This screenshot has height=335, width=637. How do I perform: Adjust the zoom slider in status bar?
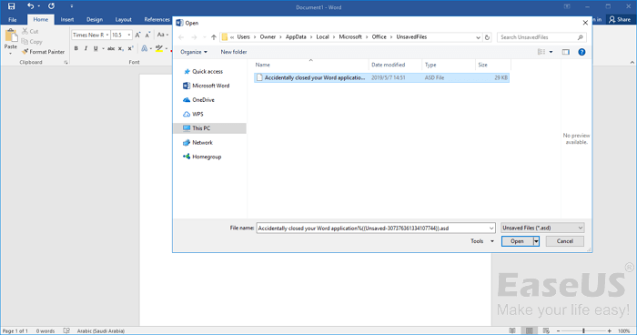pos(584,331)
